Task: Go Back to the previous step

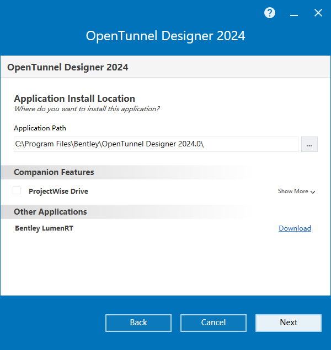Action: [x=138, y=323]
